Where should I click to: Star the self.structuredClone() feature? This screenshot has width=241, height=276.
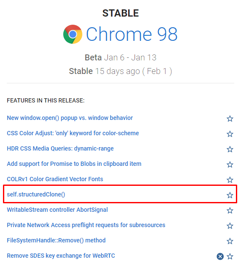point(230,195)
